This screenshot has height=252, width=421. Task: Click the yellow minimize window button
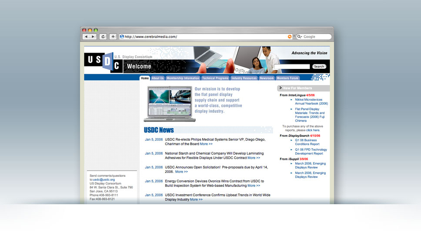coord(90,30)
